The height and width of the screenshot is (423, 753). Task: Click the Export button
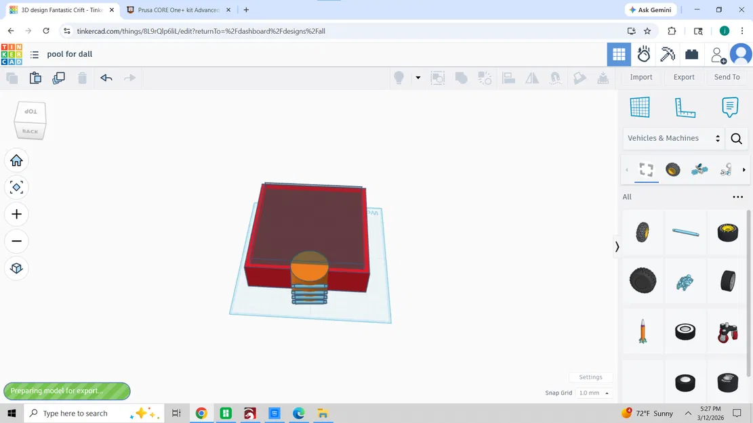tap(683, 76)
